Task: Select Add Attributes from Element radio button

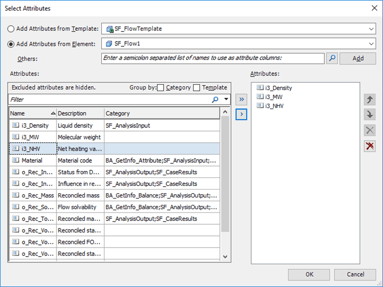Action: click(x=11, y=44)
